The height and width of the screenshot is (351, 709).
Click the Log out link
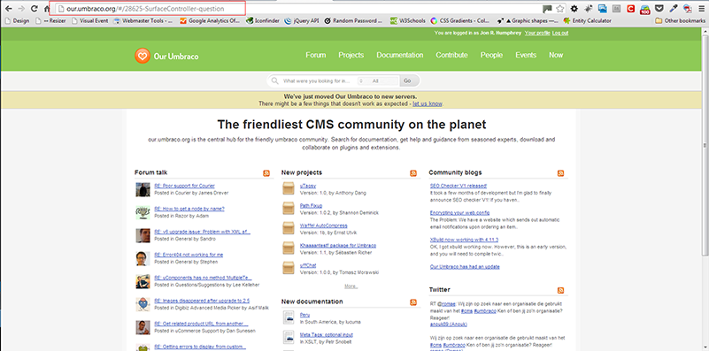560,33
